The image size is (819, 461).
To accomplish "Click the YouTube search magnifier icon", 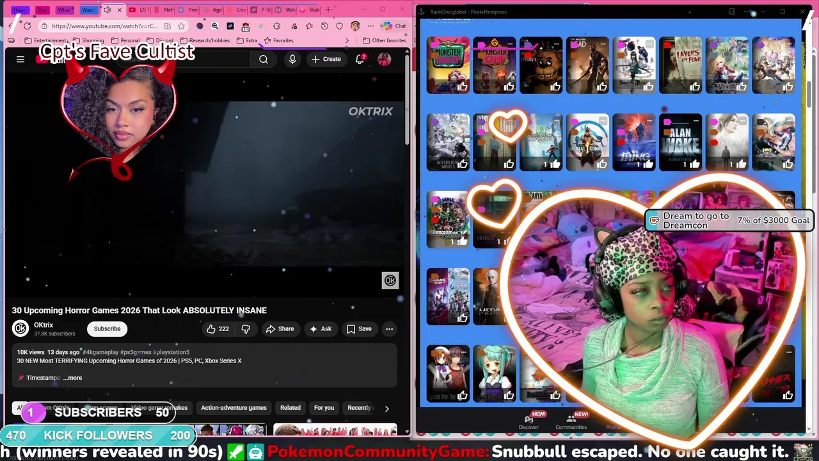I will pos(264,59).
